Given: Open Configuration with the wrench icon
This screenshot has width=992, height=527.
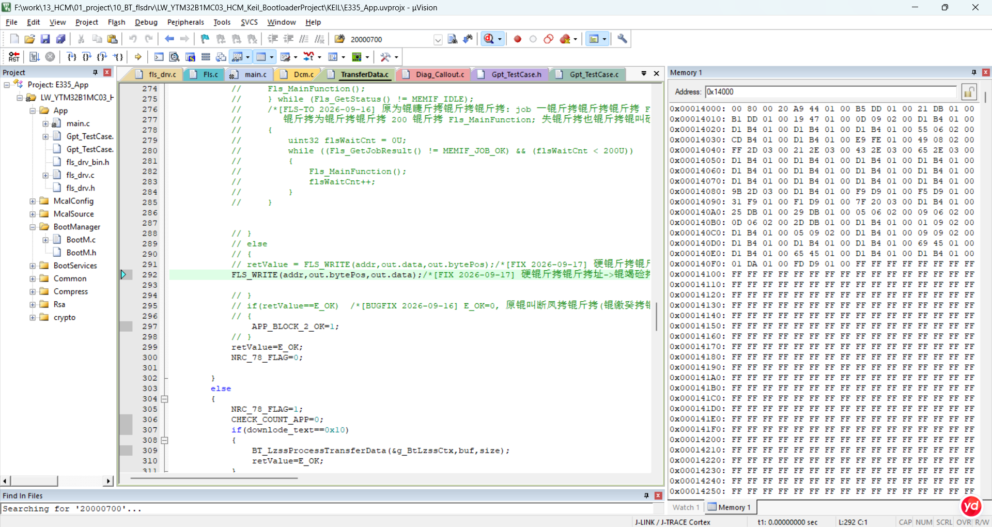Looking at the screenshot, I should point(622,39).
